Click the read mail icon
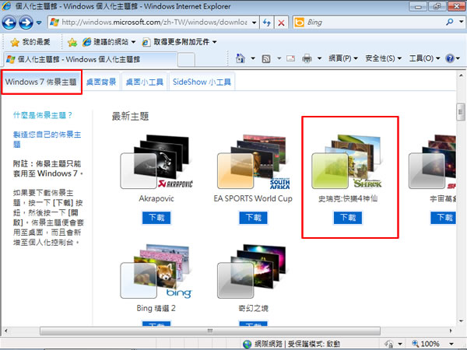467x350 pixels. point(290,58)
